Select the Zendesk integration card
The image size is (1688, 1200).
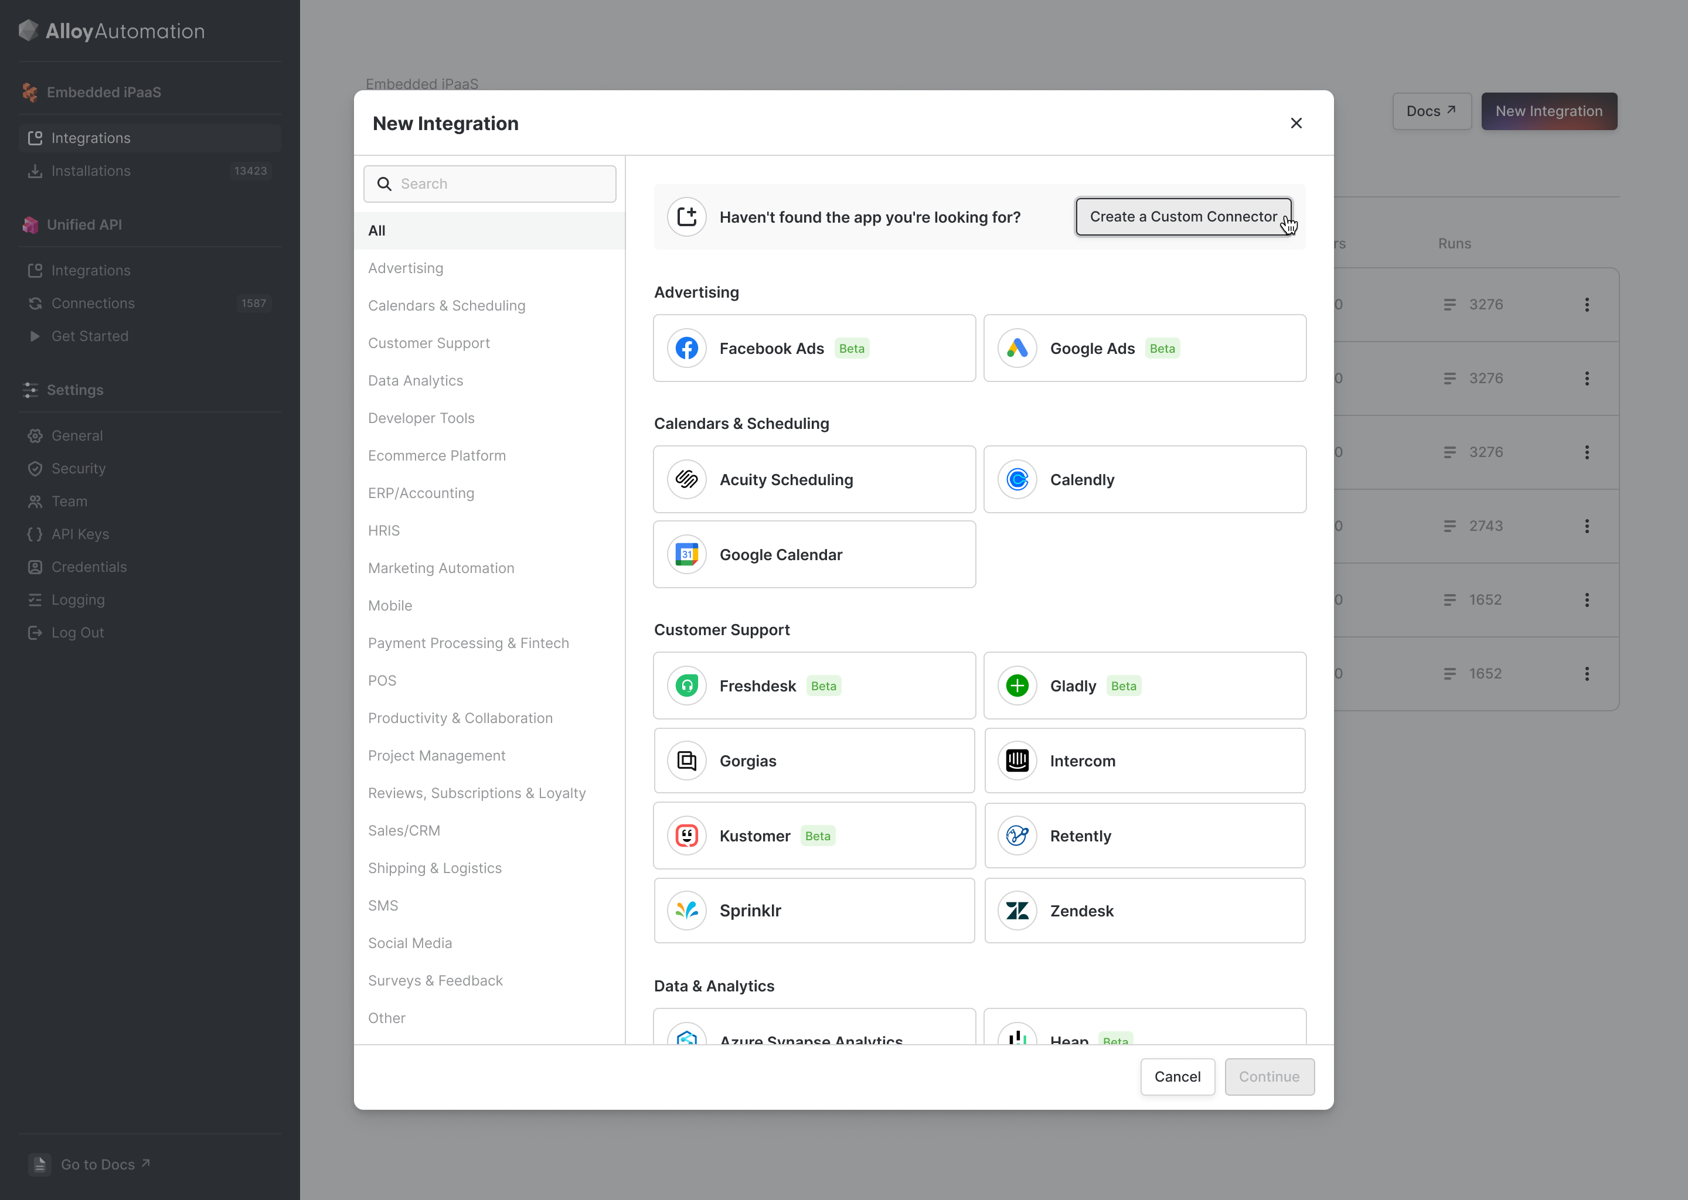point(1145,911)
